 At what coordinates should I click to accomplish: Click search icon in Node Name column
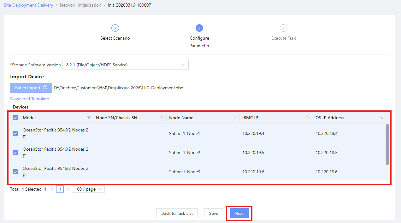[235, 118]
